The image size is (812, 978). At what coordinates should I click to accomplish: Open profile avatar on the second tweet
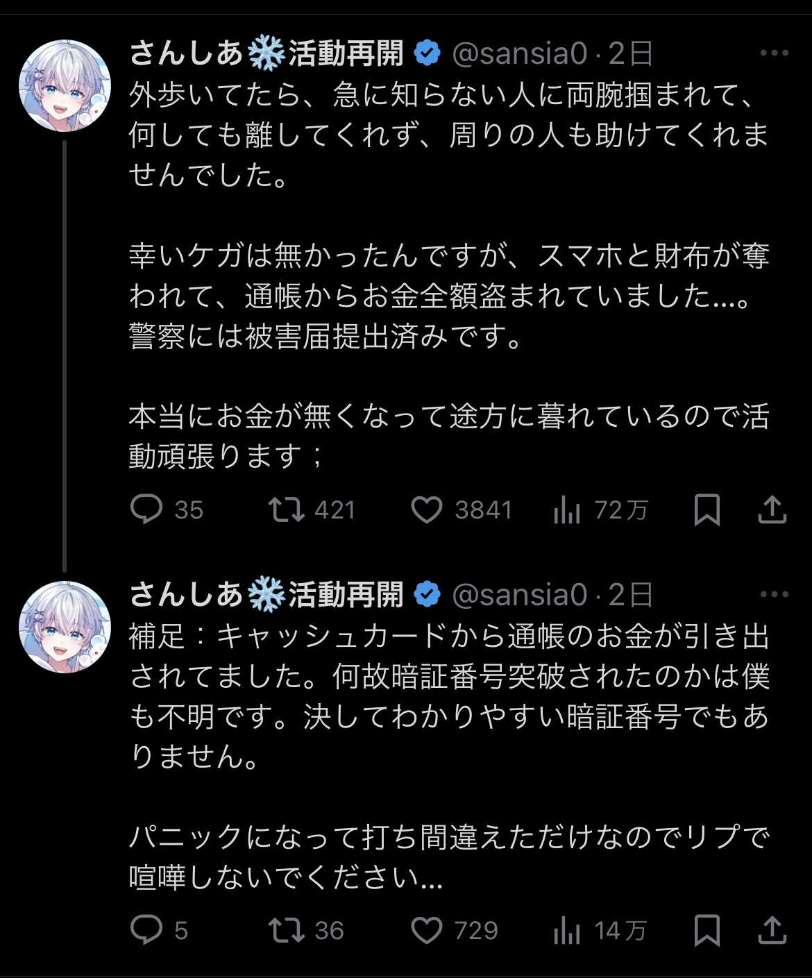[65, 627]
